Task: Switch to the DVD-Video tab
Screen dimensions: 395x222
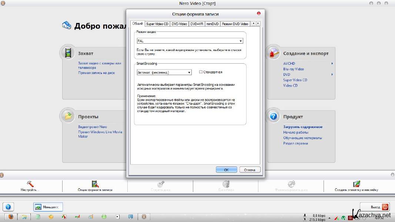Action: (x=179, y=24)
